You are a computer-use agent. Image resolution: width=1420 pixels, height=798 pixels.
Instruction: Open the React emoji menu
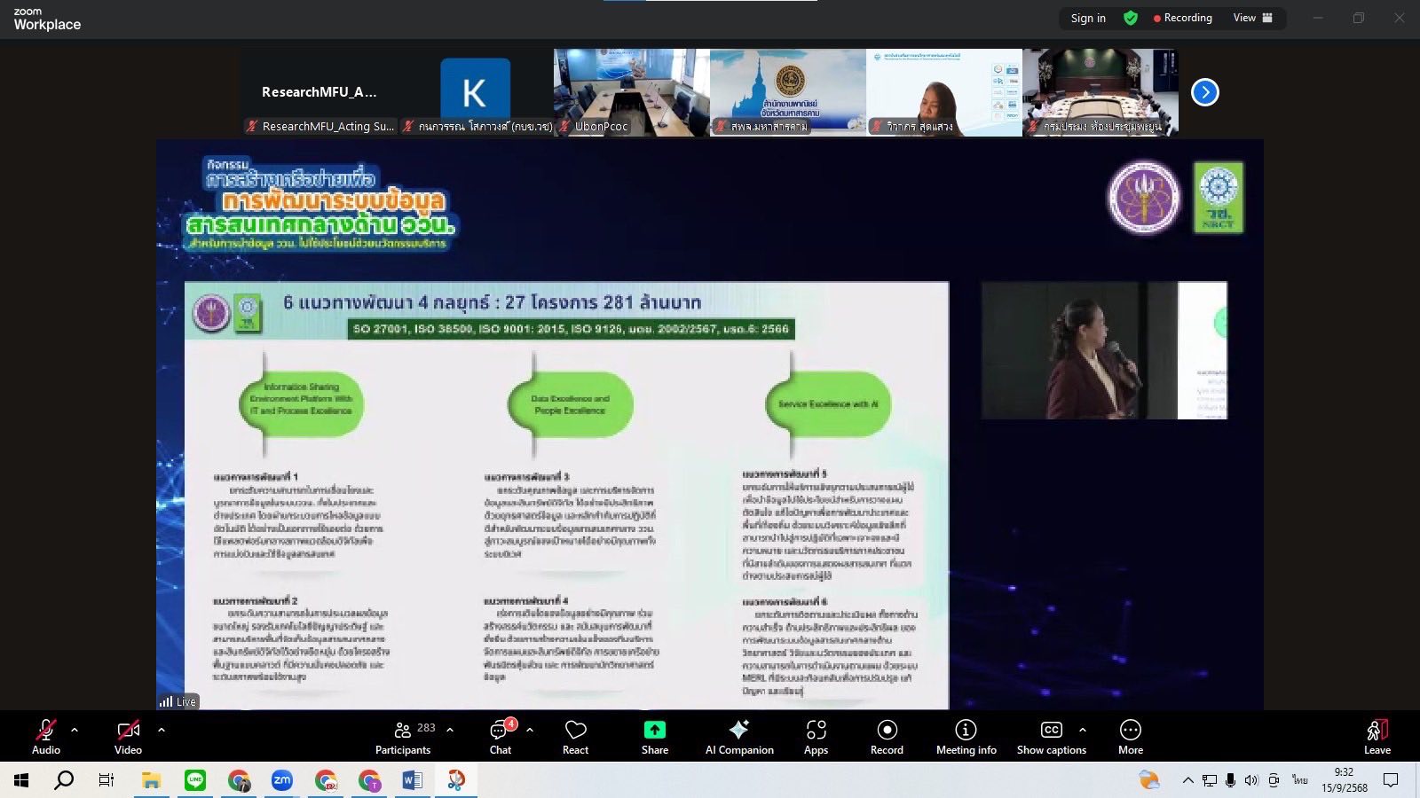575,736
